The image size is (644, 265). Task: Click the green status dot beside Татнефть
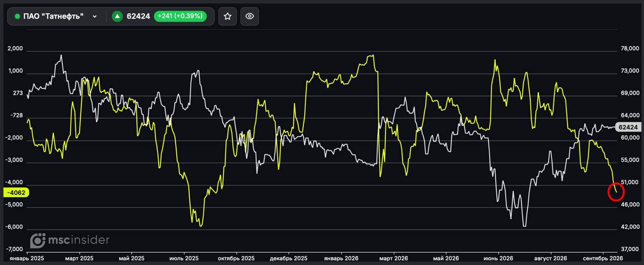click(x=17, y=17)
